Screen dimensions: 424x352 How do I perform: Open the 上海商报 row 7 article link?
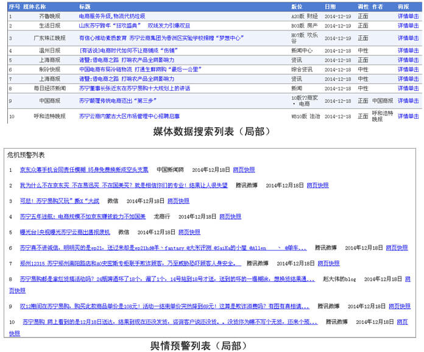click(x=127, y=79)
